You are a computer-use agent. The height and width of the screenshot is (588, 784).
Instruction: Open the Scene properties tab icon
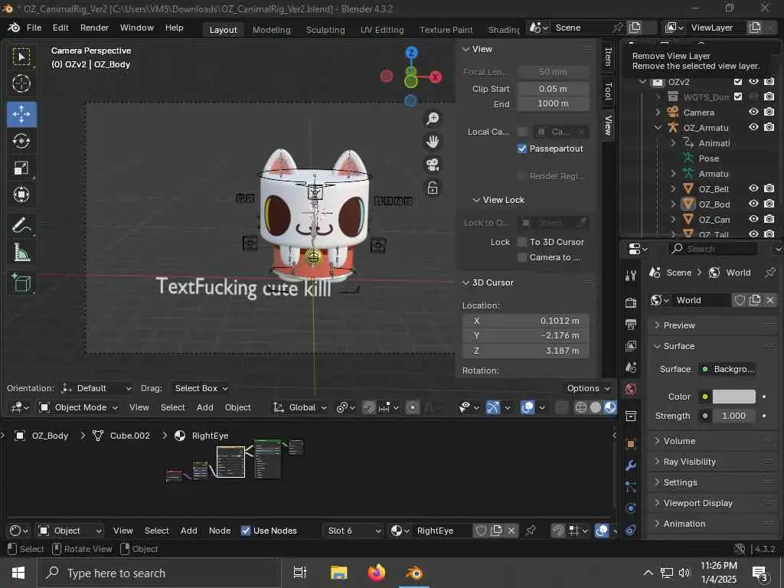[x=631, y=367]
